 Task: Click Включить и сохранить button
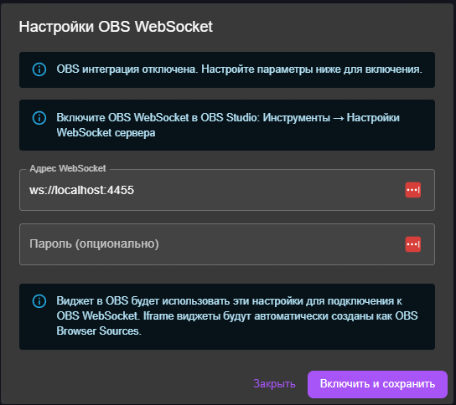377,384
